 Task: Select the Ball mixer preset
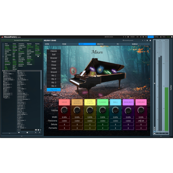point(54,55)
